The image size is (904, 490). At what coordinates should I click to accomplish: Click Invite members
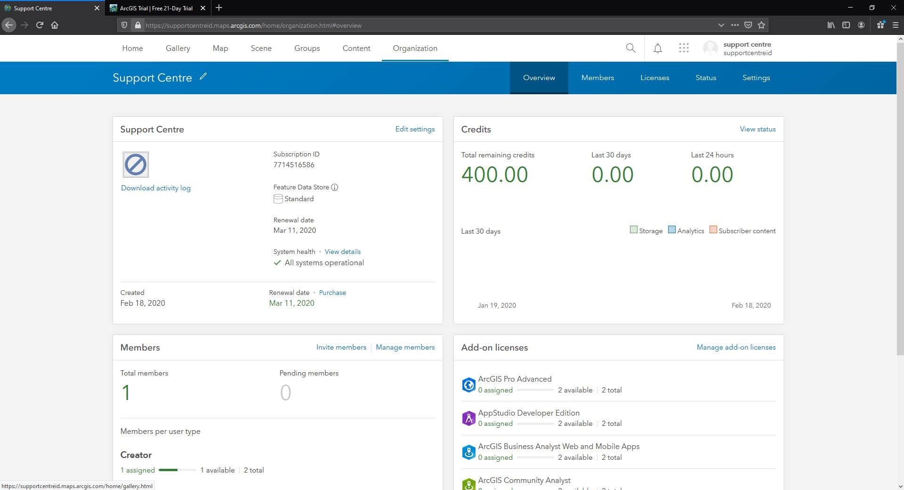pos(341,347)
